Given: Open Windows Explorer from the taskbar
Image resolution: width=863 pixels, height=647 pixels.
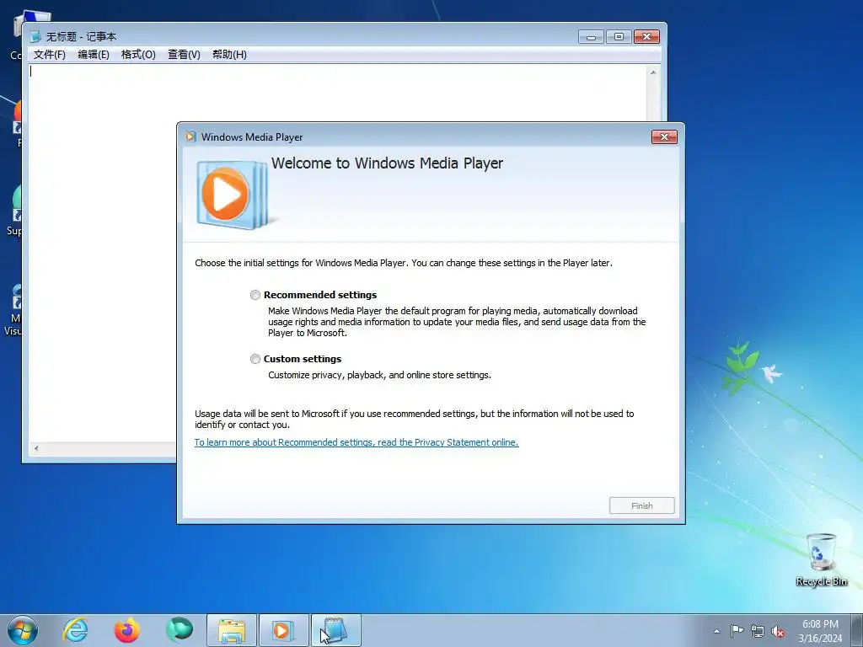Looking at the screenshot, I should [x=232, y=630].
